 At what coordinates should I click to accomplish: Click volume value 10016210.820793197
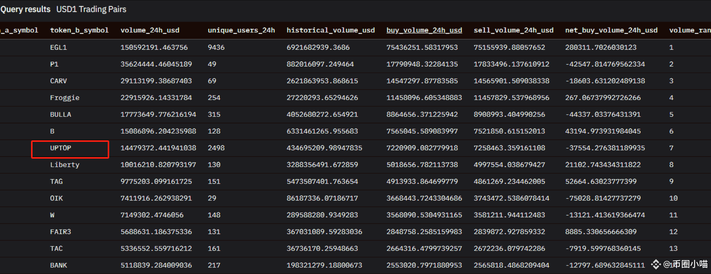pyautogui.click(x=158, y=165)
